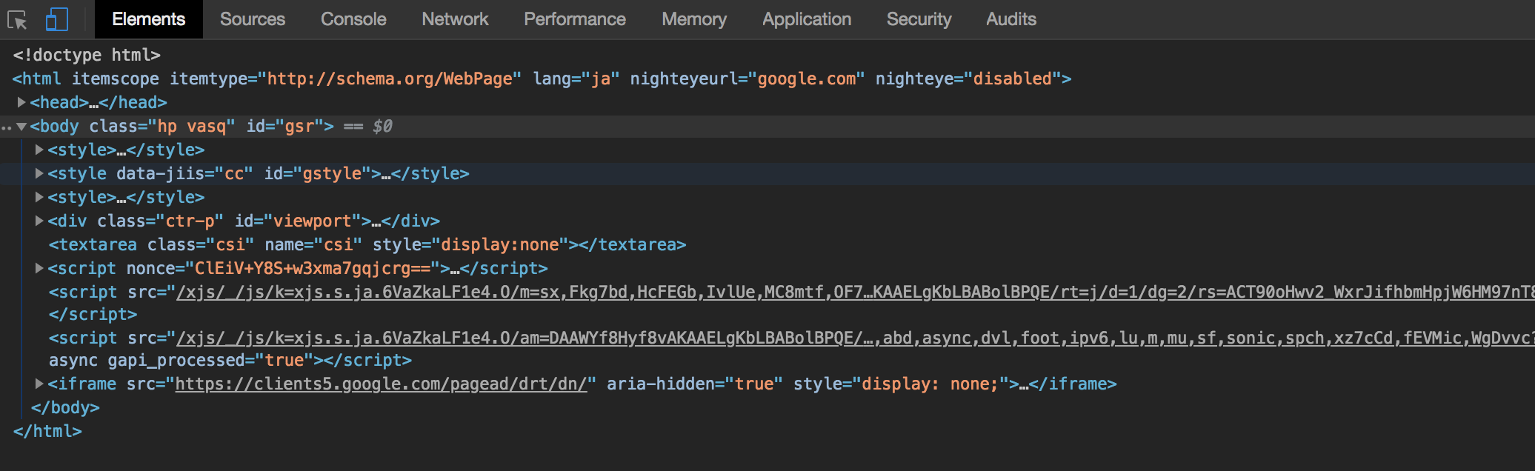The height and width of the screenshot is (471, 1535).
Task: Click the body id value "gsr"
Action: pyautogui.click(x=300, y=127)
